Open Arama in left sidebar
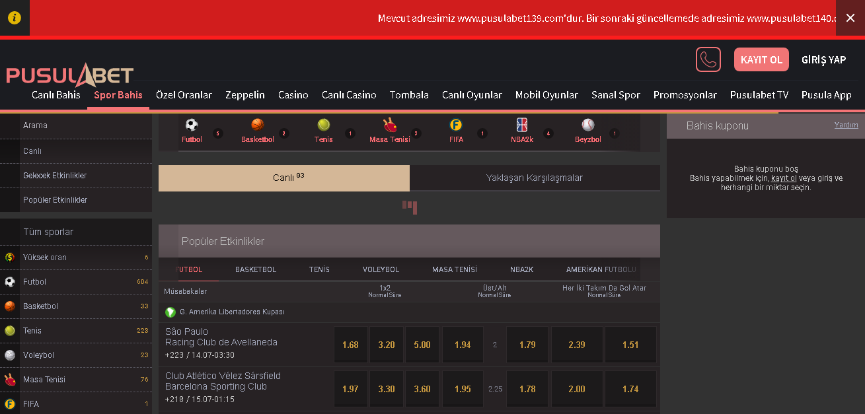865x414 pixels. coord(76,125)
